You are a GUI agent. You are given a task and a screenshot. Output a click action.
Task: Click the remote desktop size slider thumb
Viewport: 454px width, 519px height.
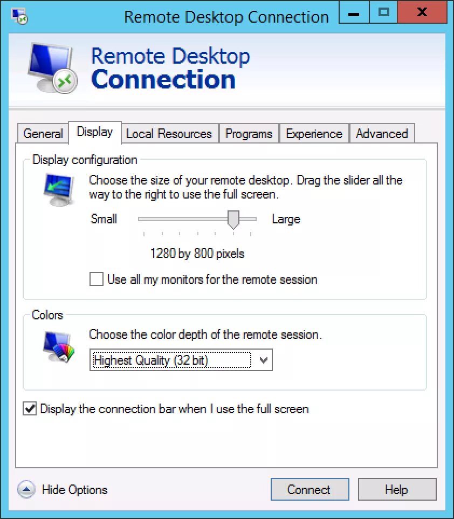pyautogui.click(x=233, y=220)
